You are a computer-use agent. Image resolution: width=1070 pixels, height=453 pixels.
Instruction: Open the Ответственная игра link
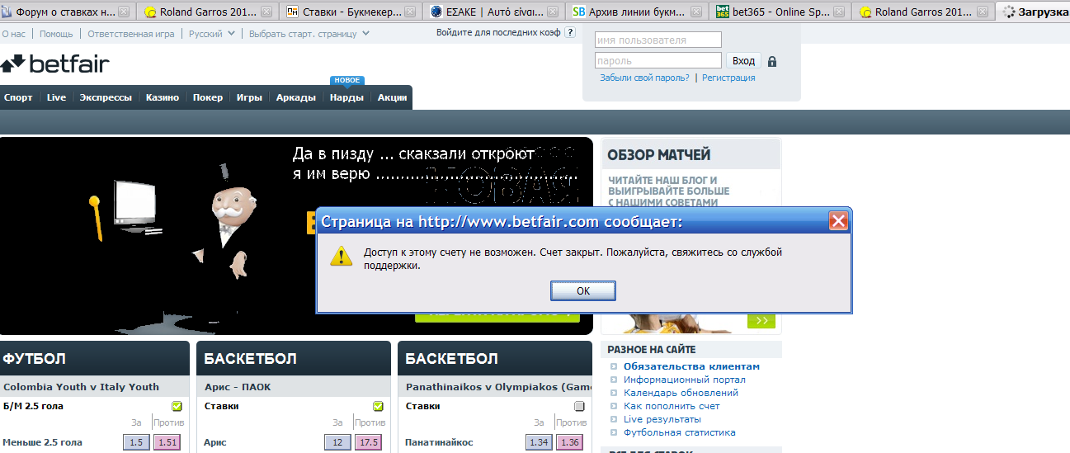(x=130, y=34)
